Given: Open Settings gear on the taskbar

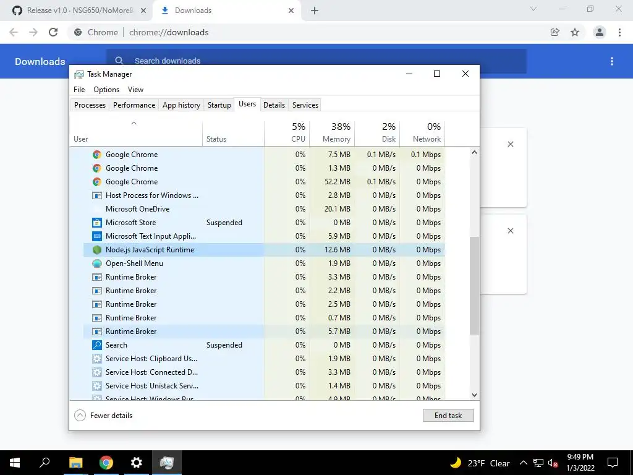Looking at the screenshot, I should [x=137, y=463].
